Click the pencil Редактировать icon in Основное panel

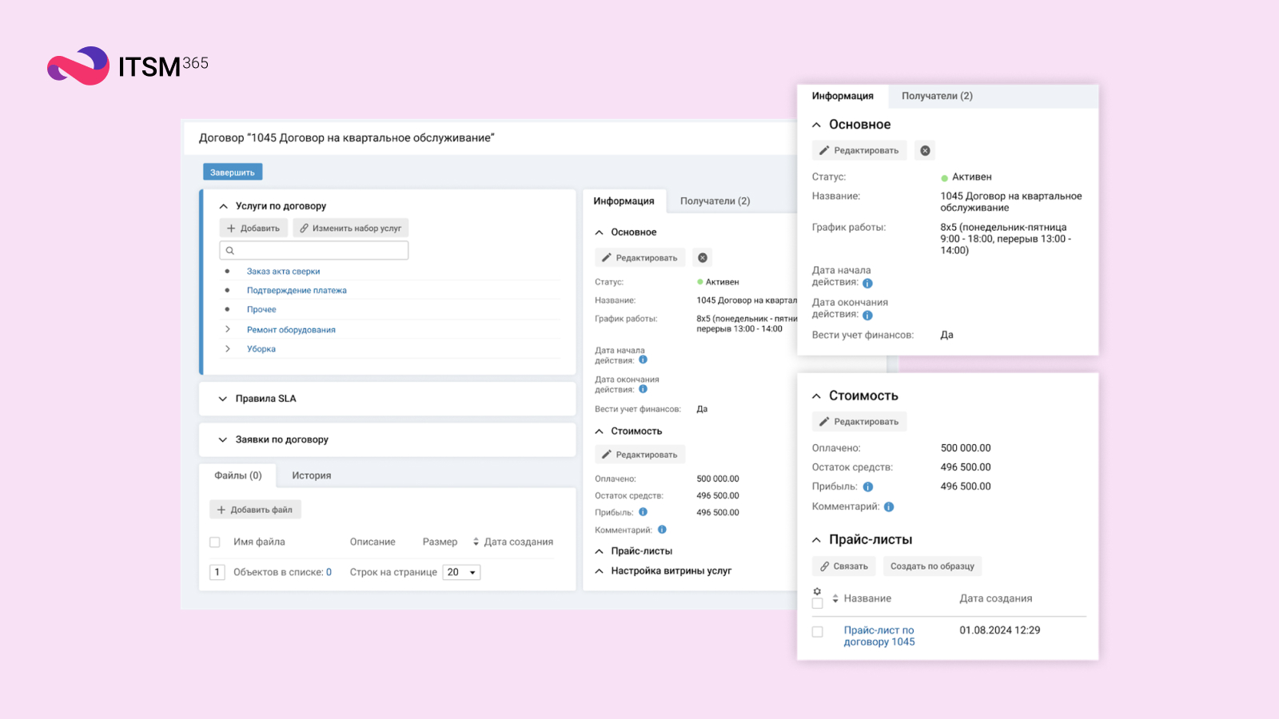click(x=825, y=150)
